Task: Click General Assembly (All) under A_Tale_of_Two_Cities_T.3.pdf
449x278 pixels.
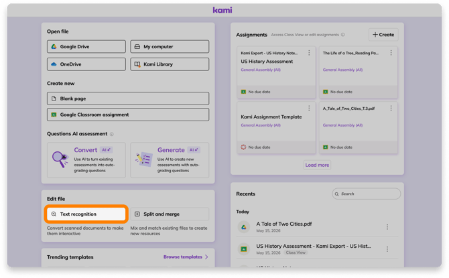Action: click(342, 125)
